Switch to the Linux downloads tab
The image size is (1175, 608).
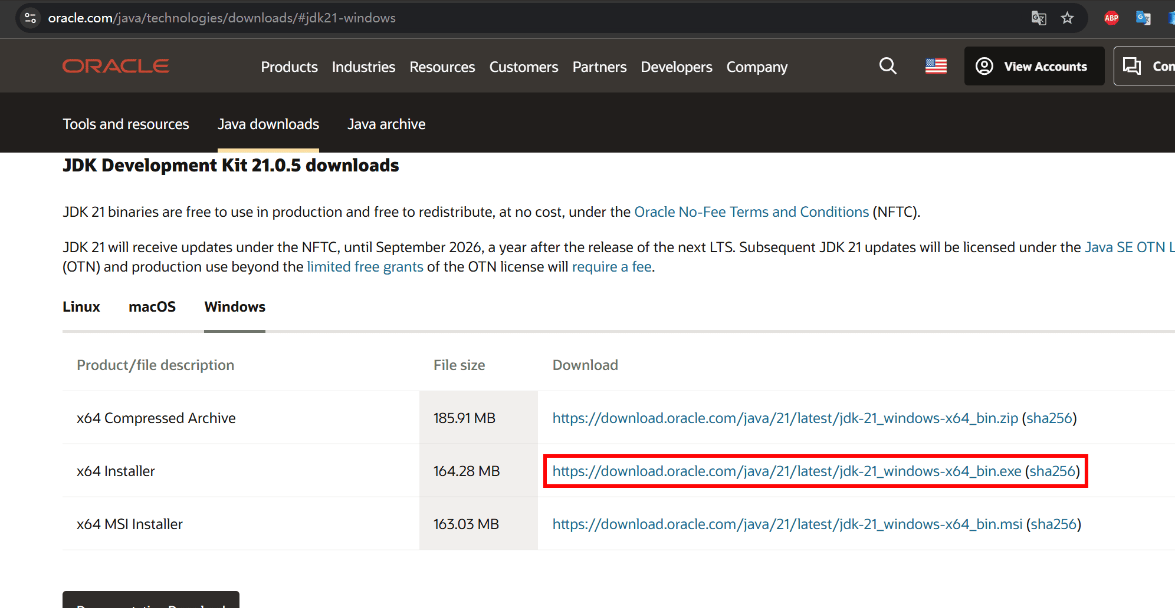(x=81, y=307)
